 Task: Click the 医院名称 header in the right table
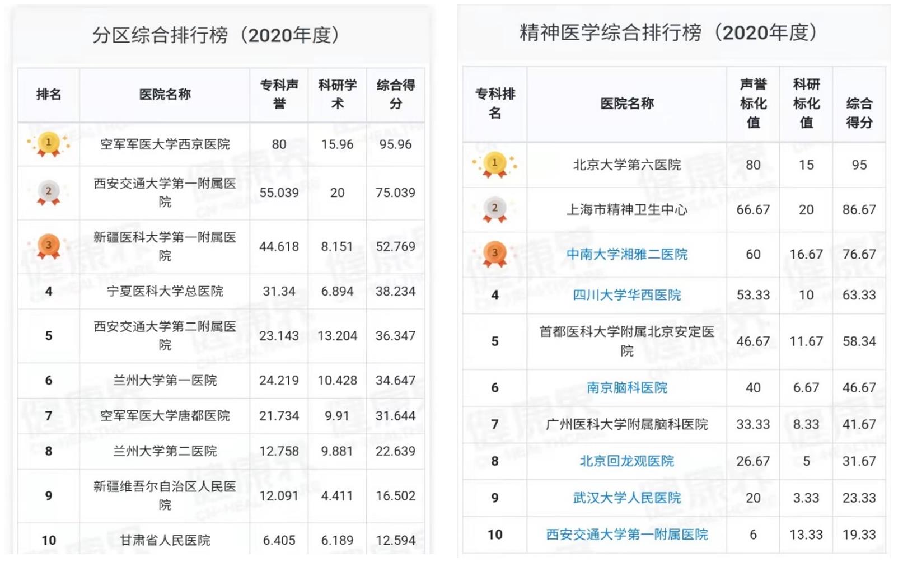tap(627, 104)
